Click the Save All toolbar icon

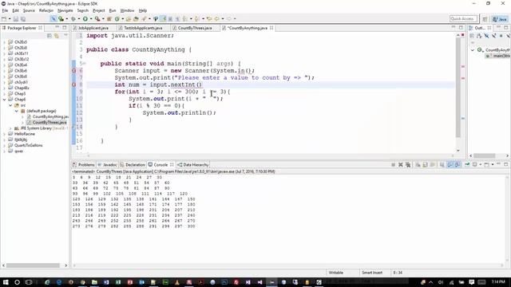click(x=23, y=19)
